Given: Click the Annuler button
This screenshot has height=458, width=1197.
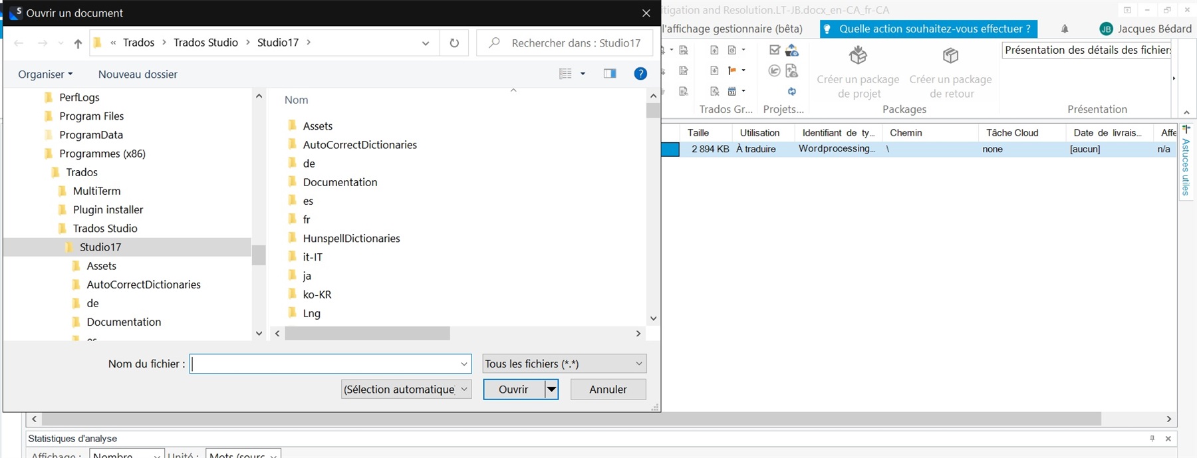Looking at the screenshot, I should click(608, 390).
